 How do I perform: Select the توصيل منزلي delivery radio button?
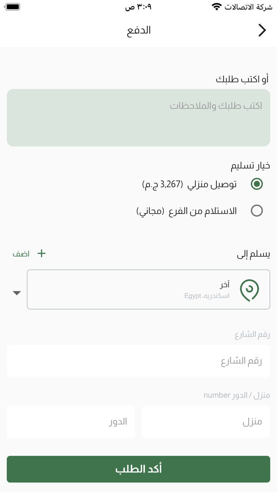click(256, 183)
